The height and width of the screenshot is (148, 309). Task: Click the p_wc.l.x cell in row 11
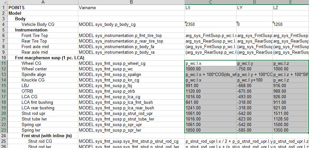[211, 64]
